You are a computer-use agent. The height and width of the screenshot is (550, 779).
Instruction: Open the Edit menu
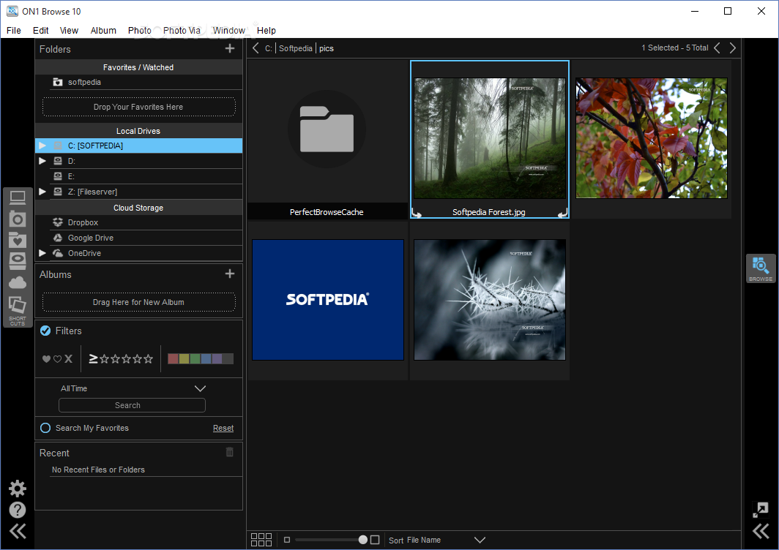tap(41, 30)
